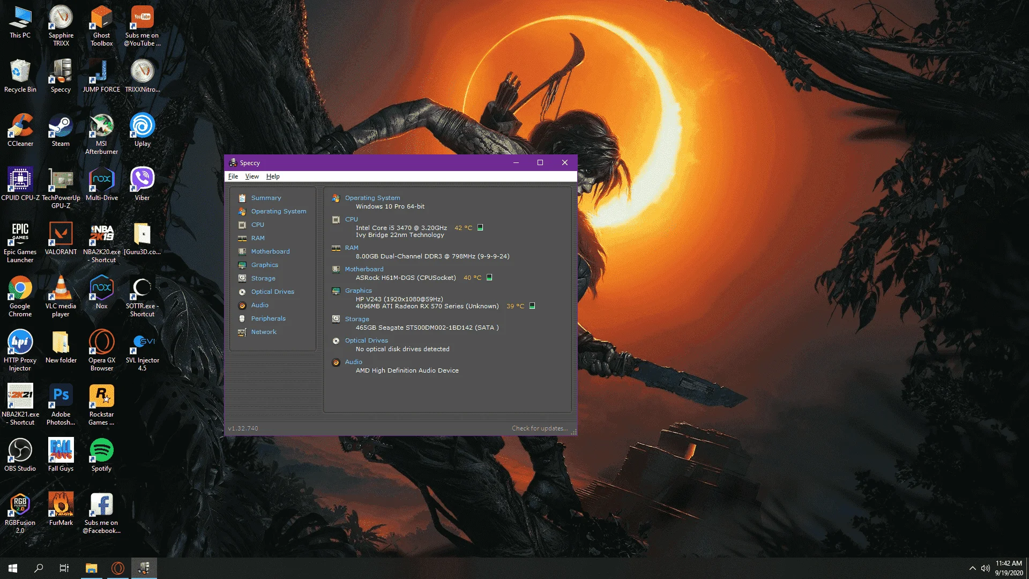This screenshot has height=579, width=1029.
Task: Click the RAM heading link in summary panel
Action: pyautogui.click(x=352, y=248)
